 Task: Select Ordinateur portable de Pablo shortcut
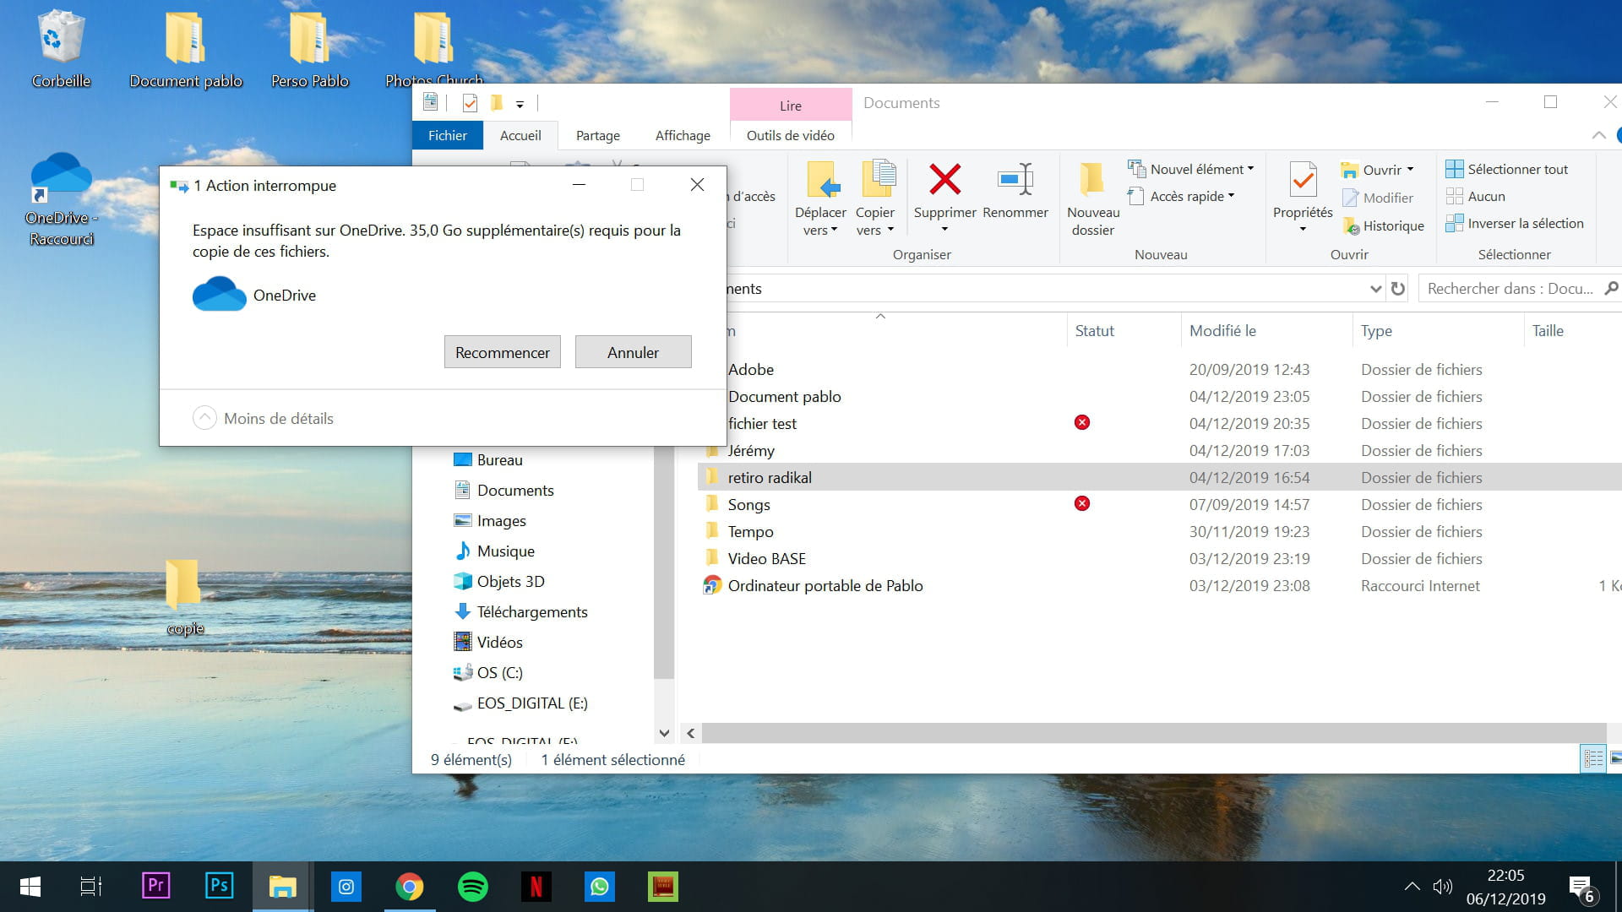[1159, 586]
